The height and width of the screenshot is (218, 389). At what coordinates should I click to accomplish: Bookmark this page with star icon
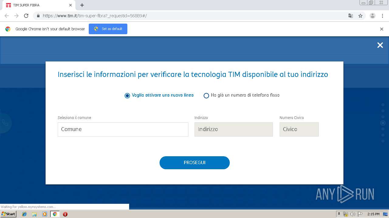[360, 16]
